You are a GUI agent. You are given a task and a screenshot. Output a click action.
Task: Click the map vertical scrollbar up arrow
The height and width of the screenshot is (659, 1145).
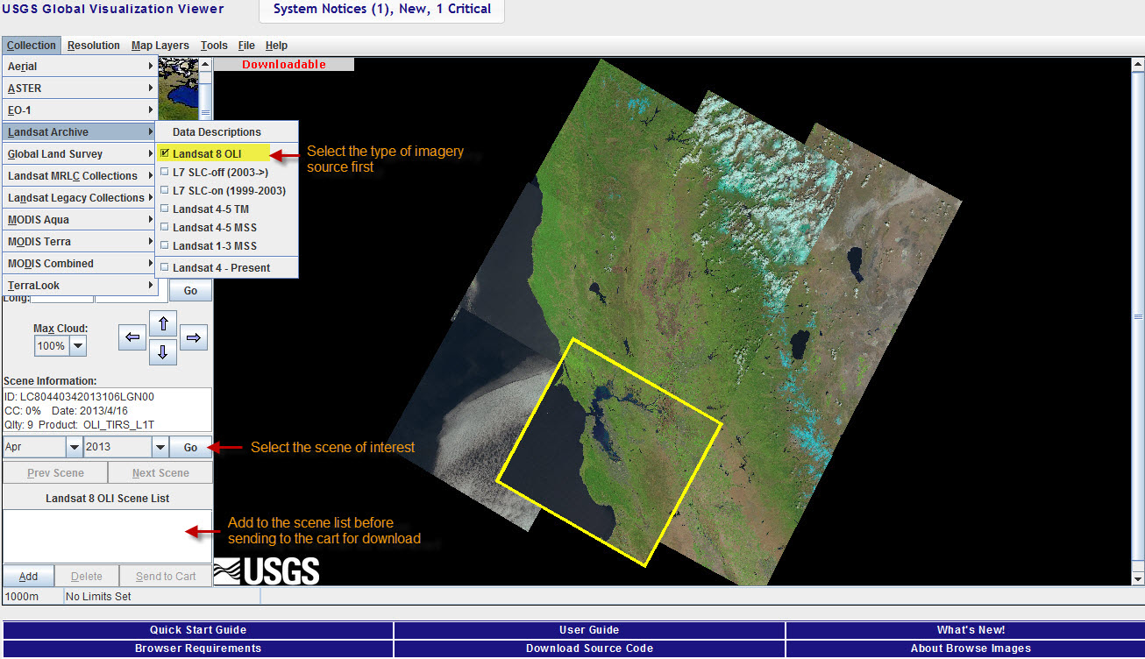tap(1138, 64)
